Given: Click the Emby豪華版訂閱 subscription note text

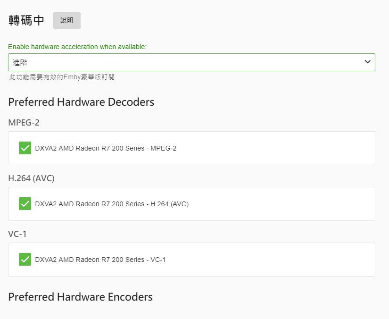Looking at the screenshot, I should [x=62, y=77].
